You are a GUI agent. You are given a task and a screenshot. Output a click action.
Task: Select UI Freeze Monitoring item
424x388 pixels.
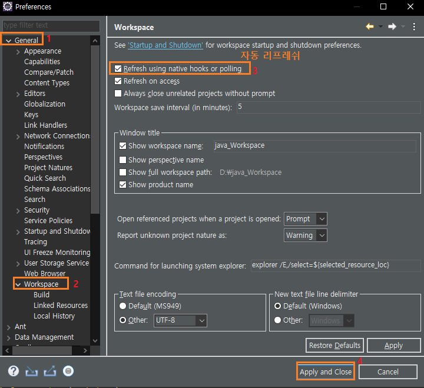click(57, 252)
